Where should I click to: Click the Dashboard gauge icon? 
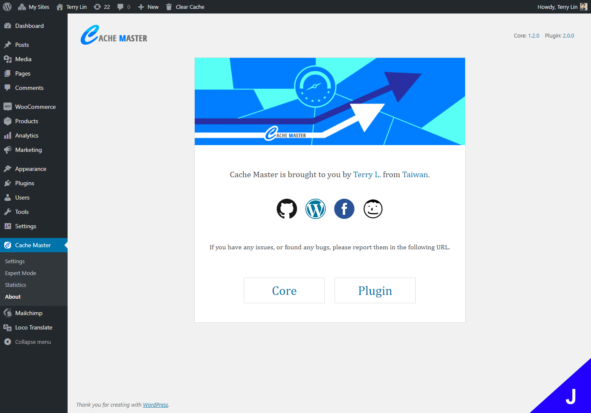pos(8,26)
